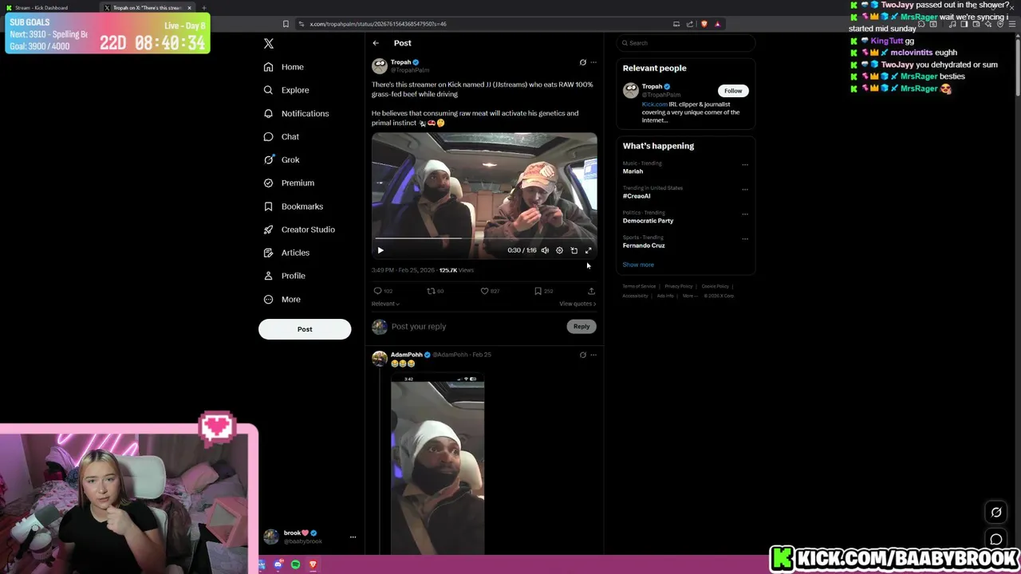Open Creator Studio from the sidebar

(299, 230)
